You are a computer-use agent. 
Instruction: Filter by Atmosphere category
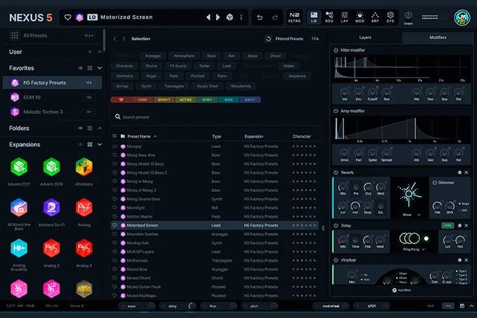click(x=184, y=56)
